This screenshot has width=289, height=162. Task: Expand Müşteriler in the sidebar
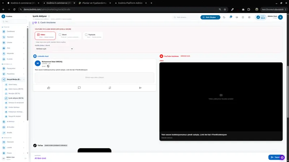pos(24,53)
